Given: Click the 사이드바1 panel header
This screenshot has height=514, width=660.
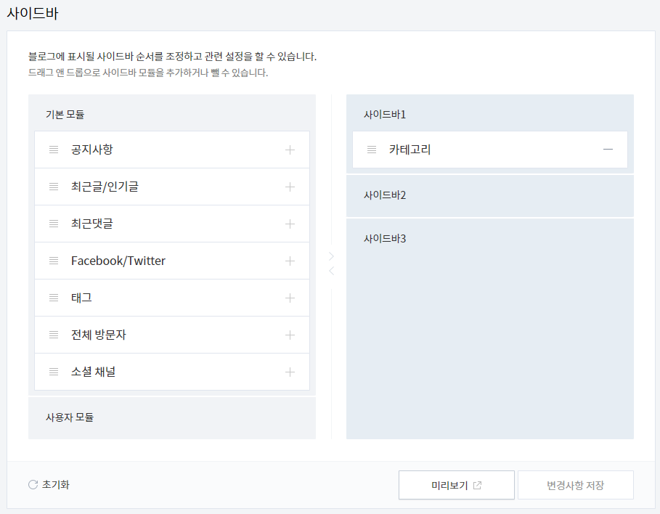Looking at the screenshot, I should coord(385,115).
